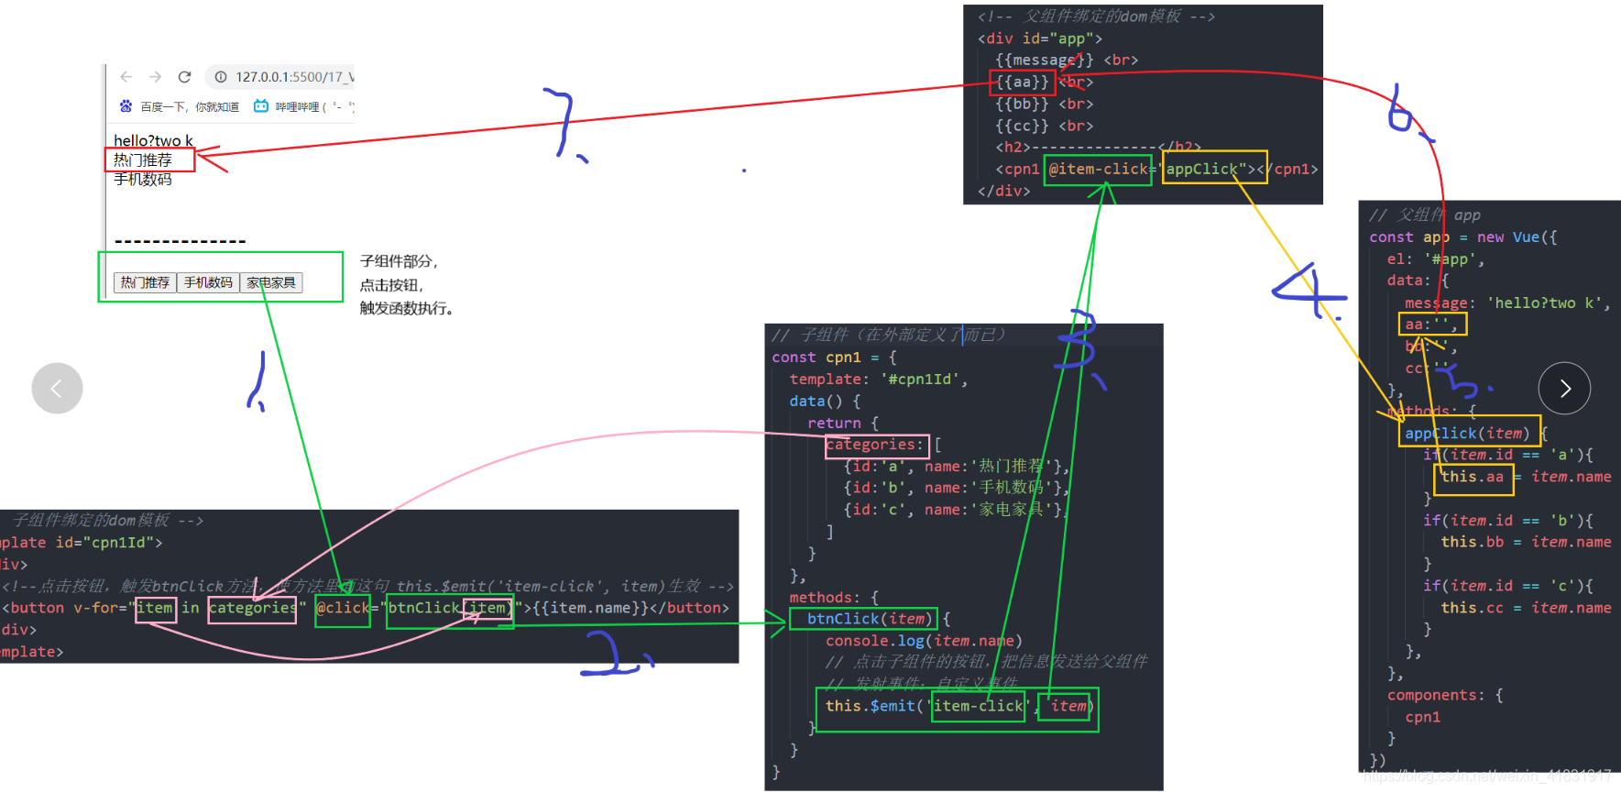1621x793 pixels.
Task: Go to the next image in the gallery
Action: coord(1564,388)
